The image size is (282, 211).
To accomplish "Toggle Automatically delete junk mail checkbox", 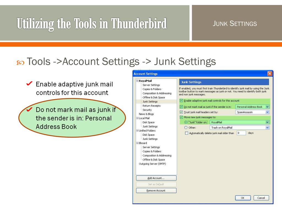I will (x=186, y=133).
